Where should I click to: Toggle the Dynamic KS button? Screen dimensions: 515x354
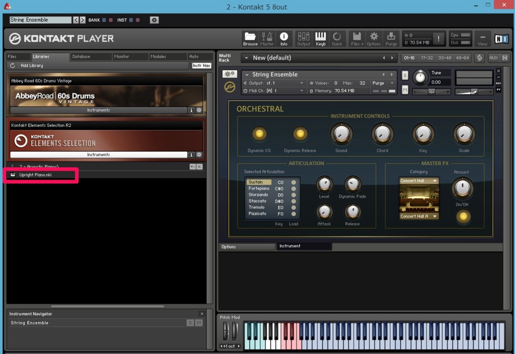259,134
